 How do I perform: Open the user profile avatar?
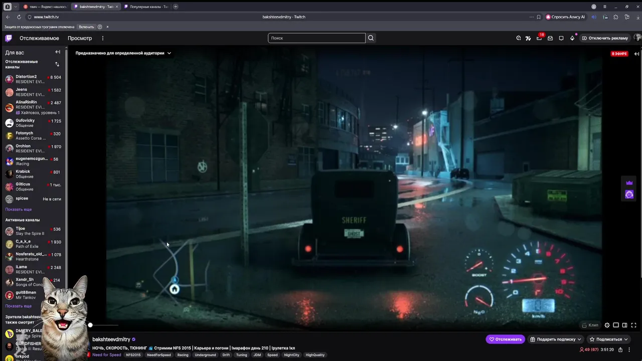pyautogui.click(x=637, y=38)
